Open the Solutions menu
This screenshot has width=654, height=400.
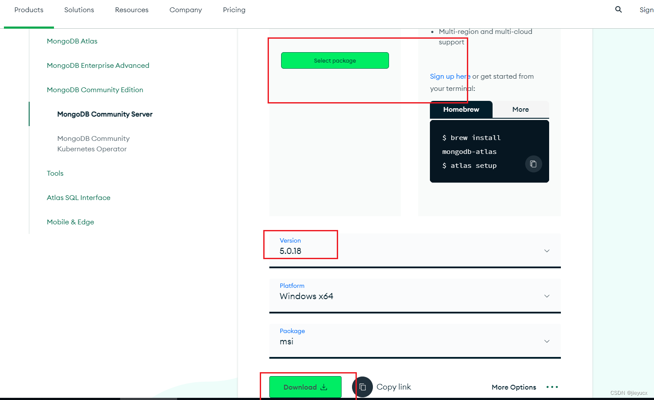pyautogui.click(x=79, y=10)
